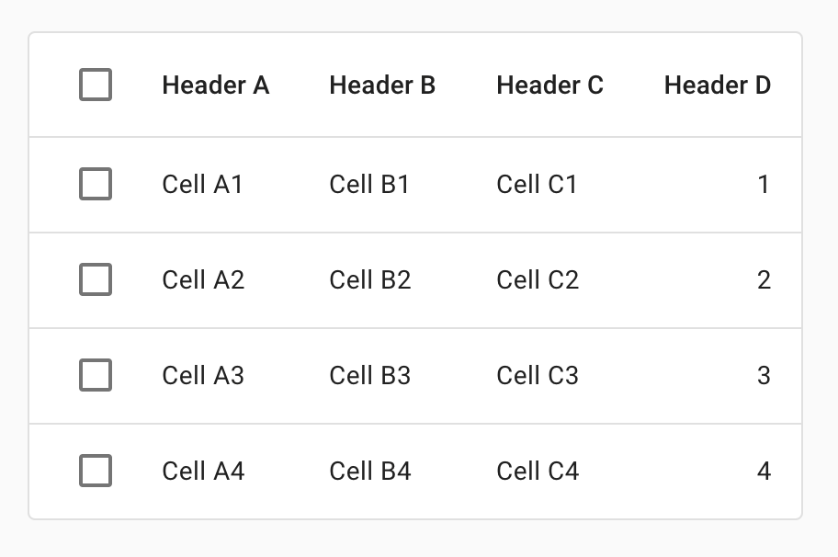
Task: Click Cell B2 in second row
Action: (370, 280)
